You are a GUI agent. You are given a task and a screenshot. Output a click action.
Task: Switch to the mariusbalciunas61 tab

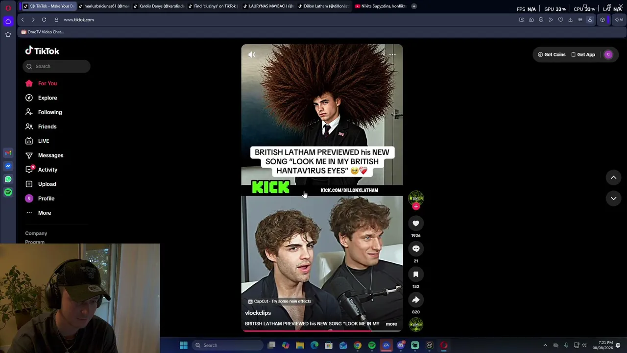point(104,6)
